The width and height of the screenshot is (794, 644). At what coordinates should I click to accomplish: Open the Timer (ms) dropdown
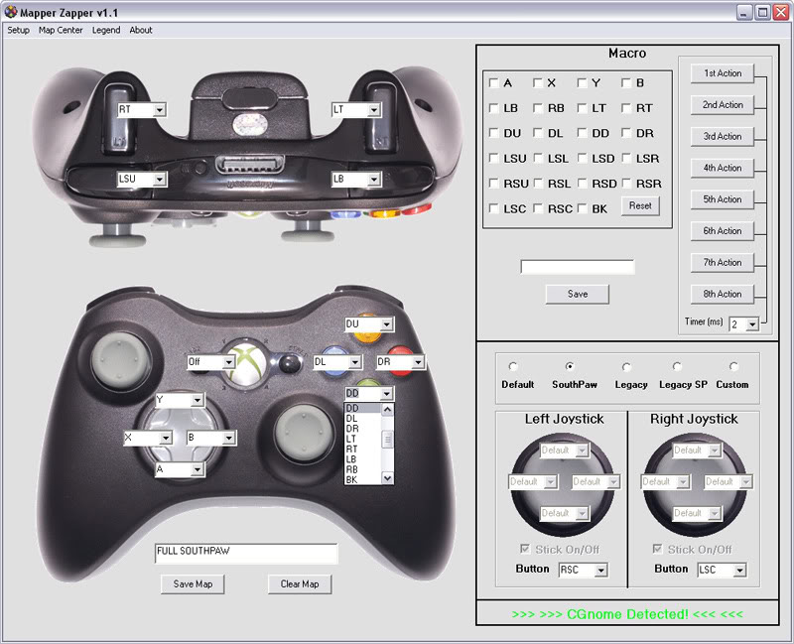752,324
